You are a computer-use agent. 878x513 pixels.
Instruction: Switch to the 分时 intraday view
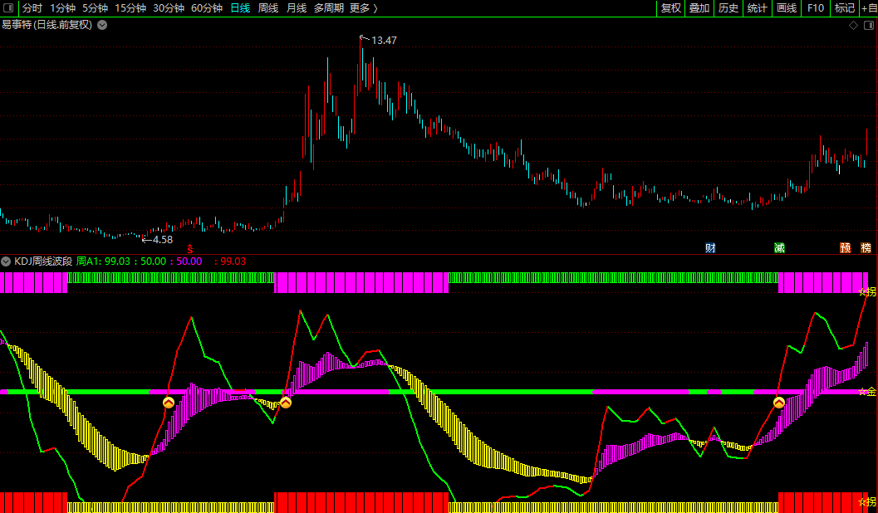(32, 8)
